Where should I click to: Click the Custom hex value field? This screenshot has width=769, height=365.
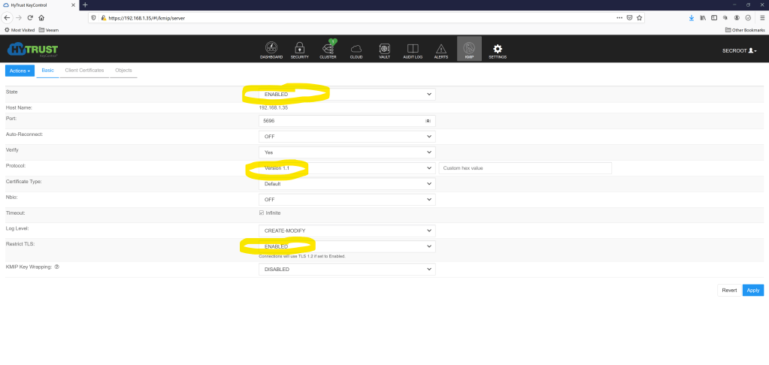(525, 168)
